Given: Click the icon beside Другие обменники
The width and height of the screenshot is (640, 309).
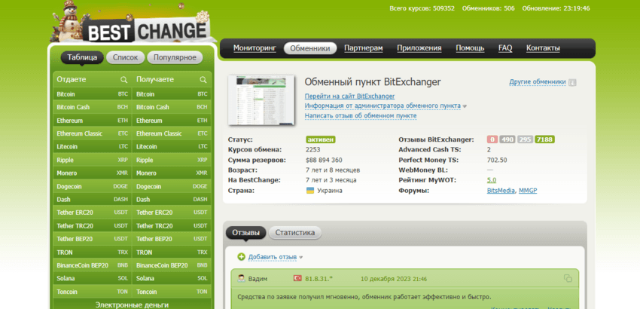Looking at the screenshot, I should (572, 82).
